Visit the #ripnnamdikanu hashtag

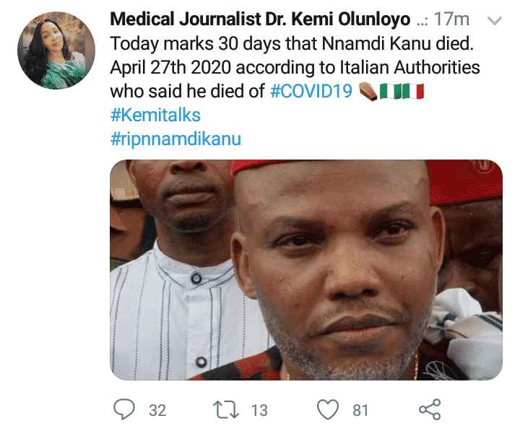tap(175, 138)
